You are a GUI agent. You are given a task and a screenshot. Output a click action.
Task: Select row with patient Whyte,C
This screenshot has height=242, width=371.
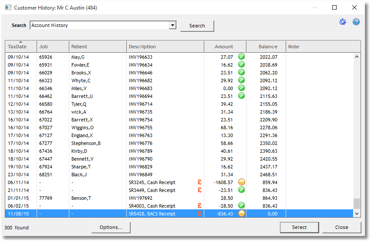click(x=179, y=81)
